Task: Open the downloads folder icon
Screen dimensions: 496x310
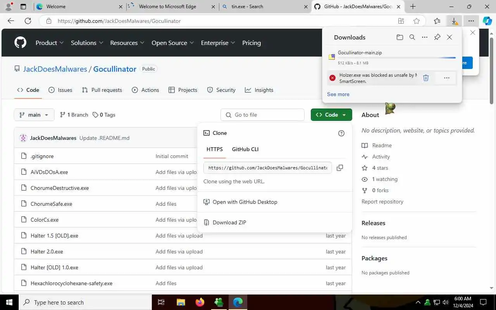Action: [x=400, y=37]
